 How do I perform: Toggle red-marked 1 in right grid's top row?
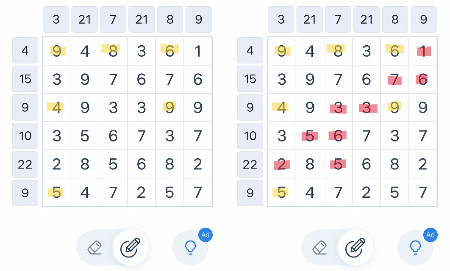[x=423, y=51]
